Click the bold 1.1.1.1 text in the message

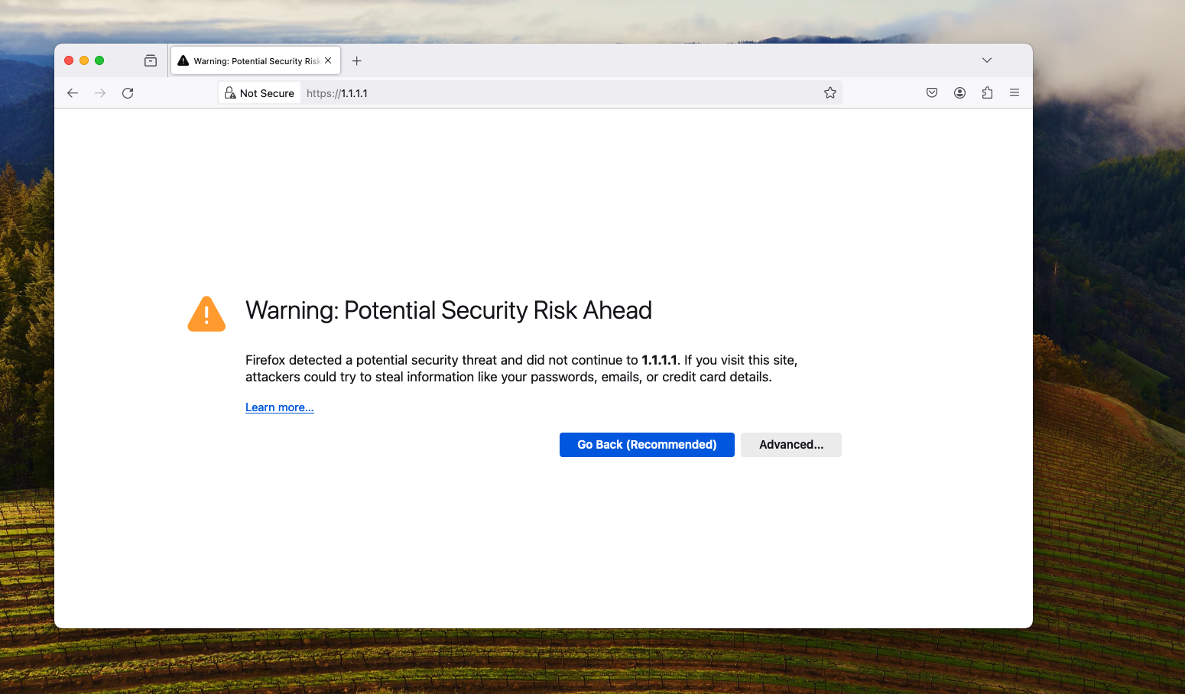click(659, 360)
